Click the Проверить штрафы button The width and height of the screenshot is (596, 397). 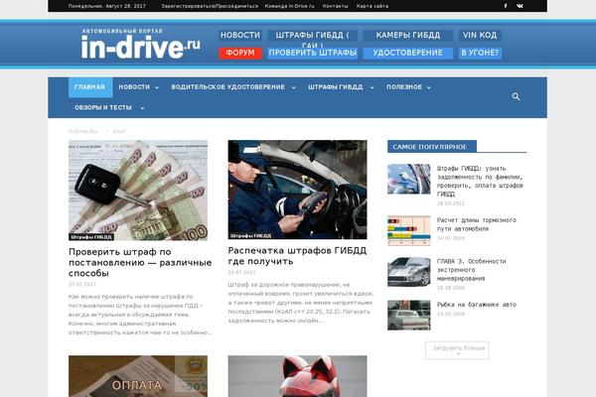(313, 53)
